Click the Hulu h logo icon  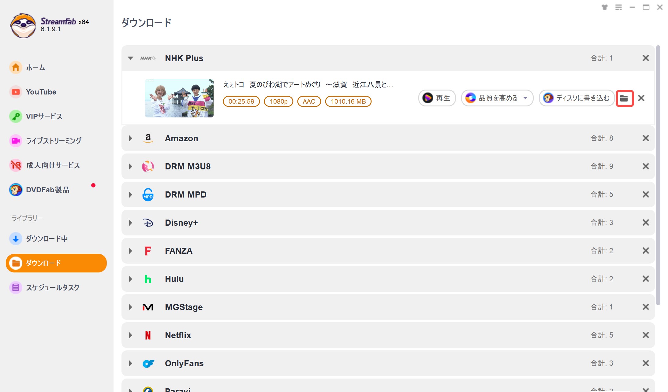click(x=148, y=279)
